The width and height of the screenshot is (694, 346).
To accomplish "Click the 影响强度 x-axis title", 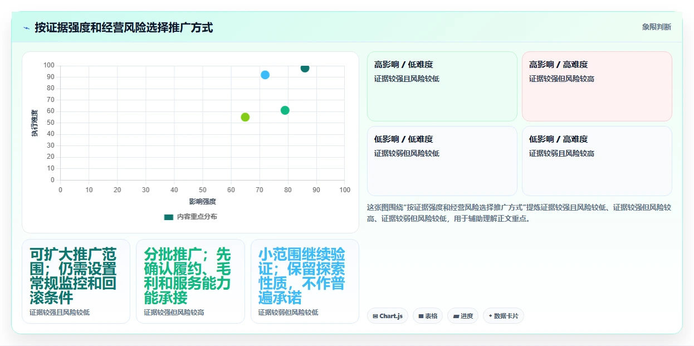I will pyautogui.click(x=202, y=201).
